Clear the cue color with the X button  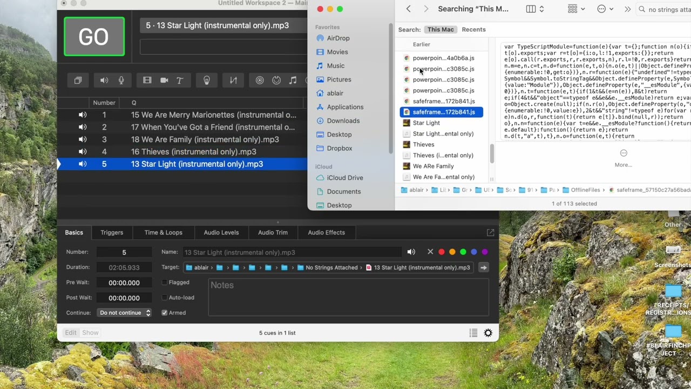point(430,252)
